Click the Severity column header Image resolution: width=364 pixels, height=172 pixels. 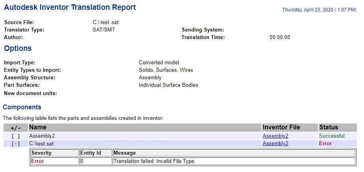(x=55, y=153)
